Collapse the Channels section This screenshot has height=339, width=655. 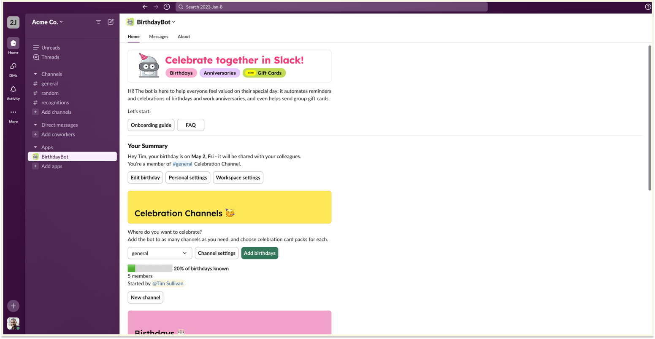point(35,74)
